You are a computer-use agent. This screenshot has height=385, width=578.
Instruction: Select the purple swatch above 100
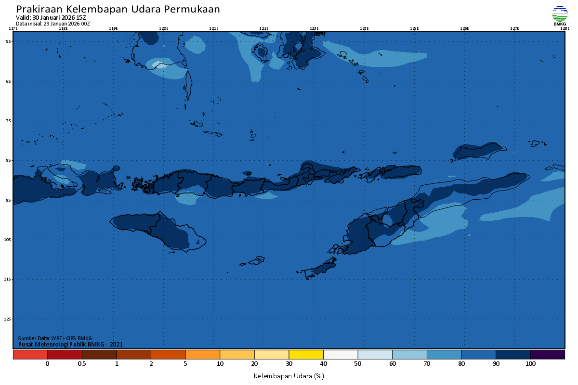click(x=547, y=355)
